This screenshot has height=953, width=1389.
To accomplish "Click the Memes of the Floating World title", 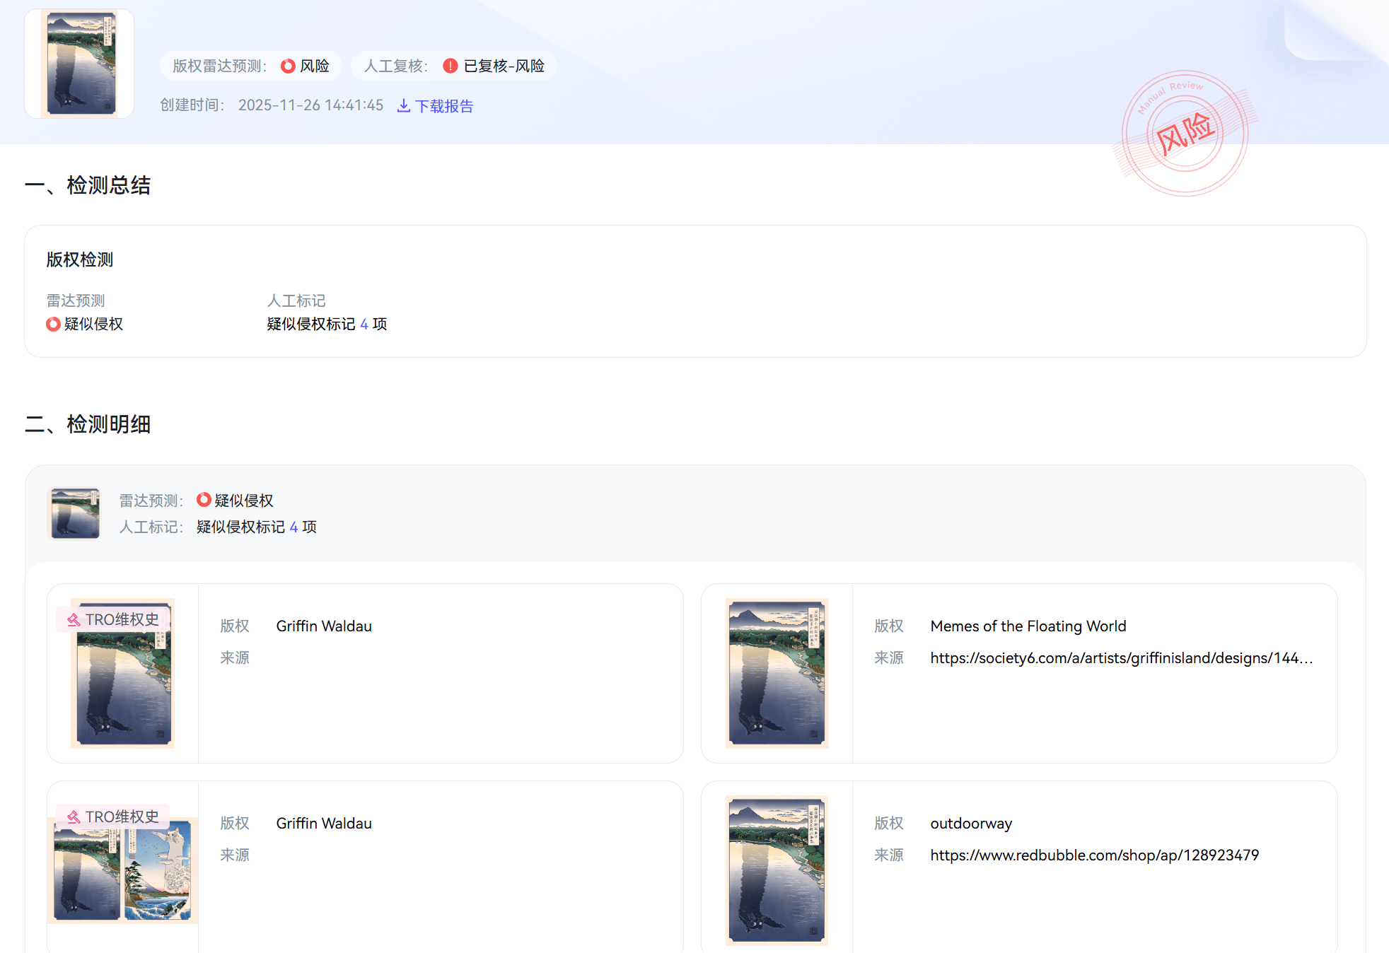I will coord(1028,626).
